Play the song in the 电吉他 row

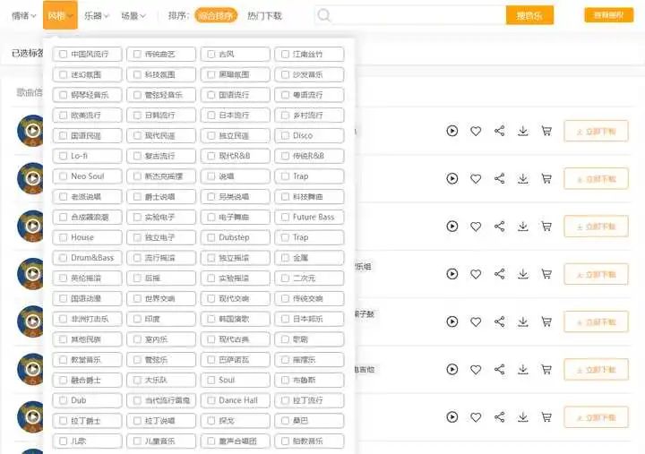click(x=452, y=369)
